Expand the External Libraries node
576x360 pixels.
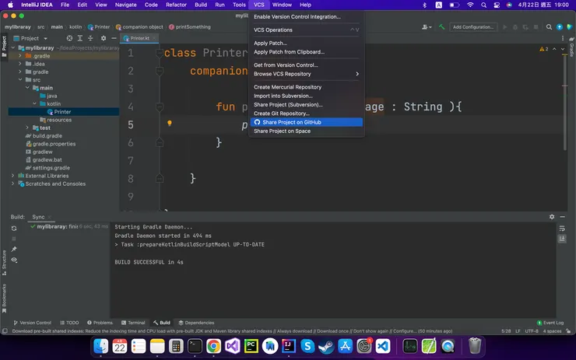(x=13, y=176)
